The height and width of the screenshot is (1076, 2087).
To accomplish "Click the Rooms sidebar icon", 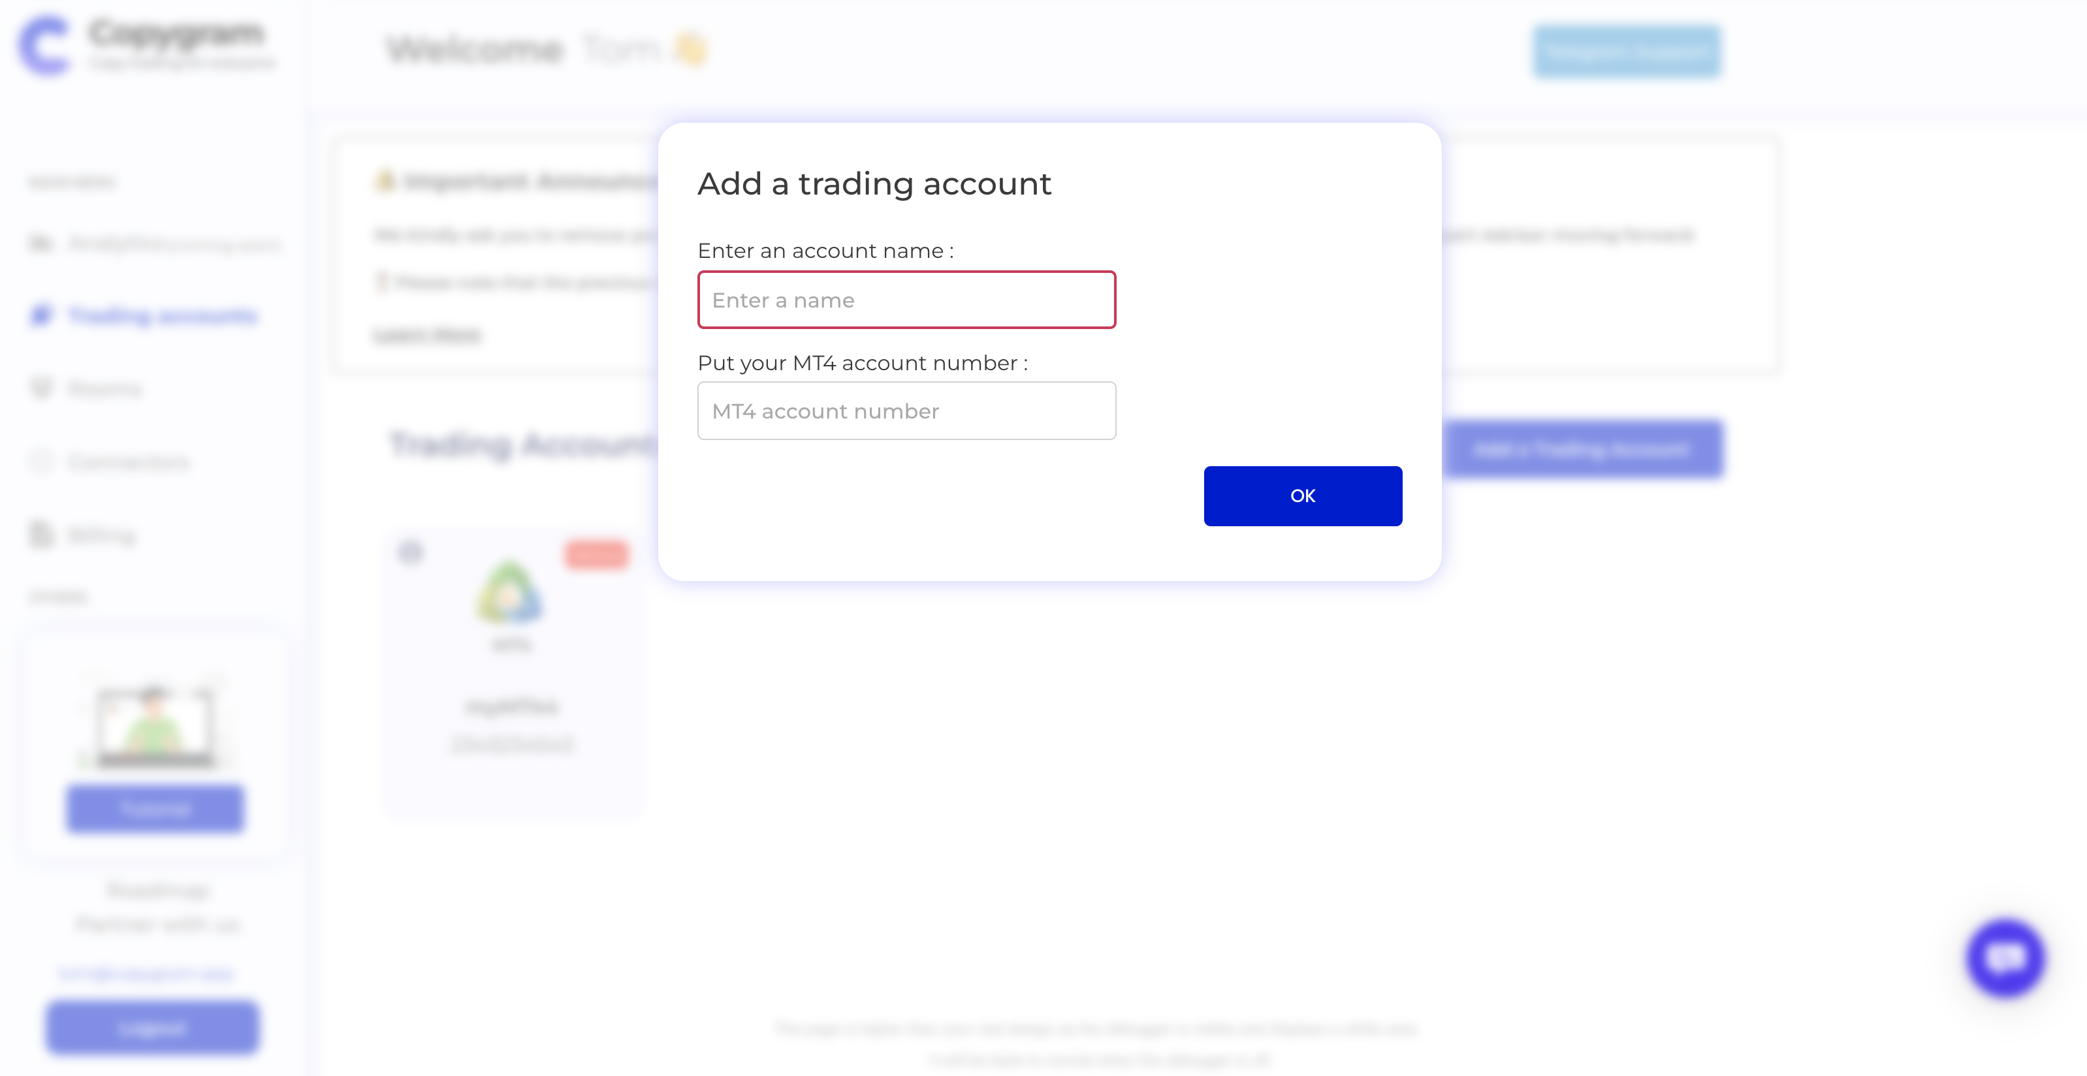I will 40,388.
